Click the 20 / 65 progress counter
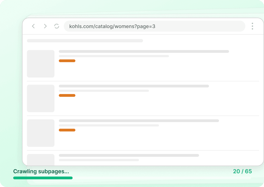Viewport: 264px width, 187px height. tap(243, 171)
